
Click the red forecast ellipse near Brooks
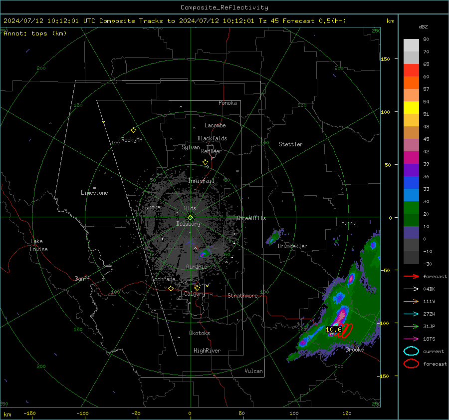(x=346, y=331)
